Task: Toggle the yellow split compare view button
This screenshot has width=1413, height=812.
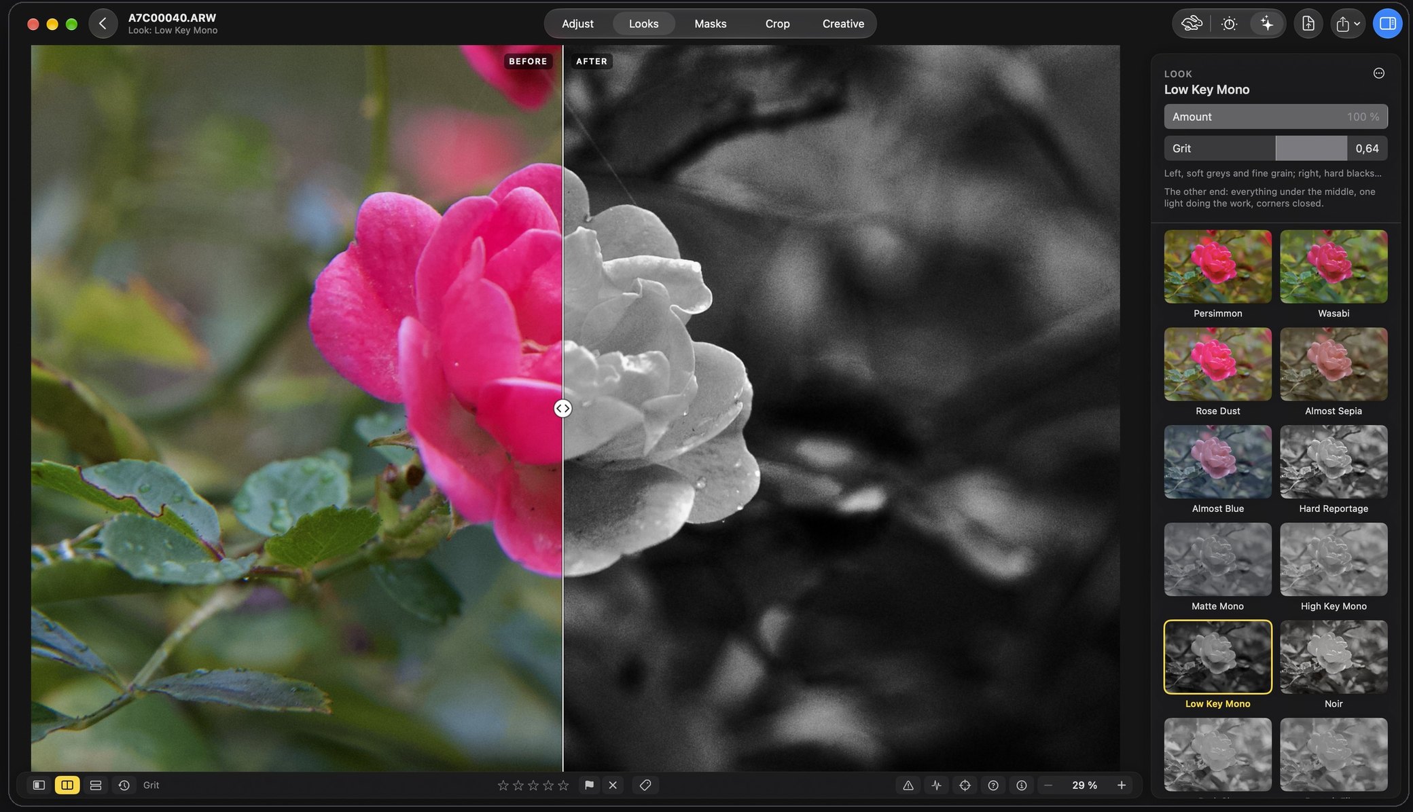Action: click(67, 785)
